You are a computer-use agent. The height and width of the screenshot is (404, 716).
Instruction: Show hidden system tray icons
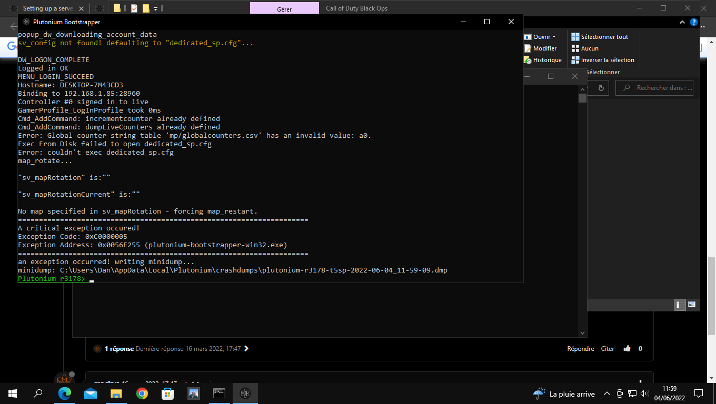[x=606, y=393]
